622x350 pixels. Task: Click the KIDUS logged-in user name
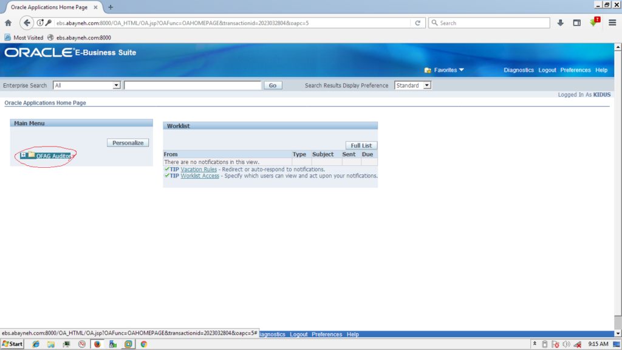(602, 94)
